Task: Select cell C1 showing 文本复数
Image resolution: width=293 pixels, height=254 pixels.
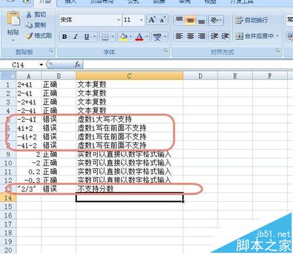Action: (130, 84)
